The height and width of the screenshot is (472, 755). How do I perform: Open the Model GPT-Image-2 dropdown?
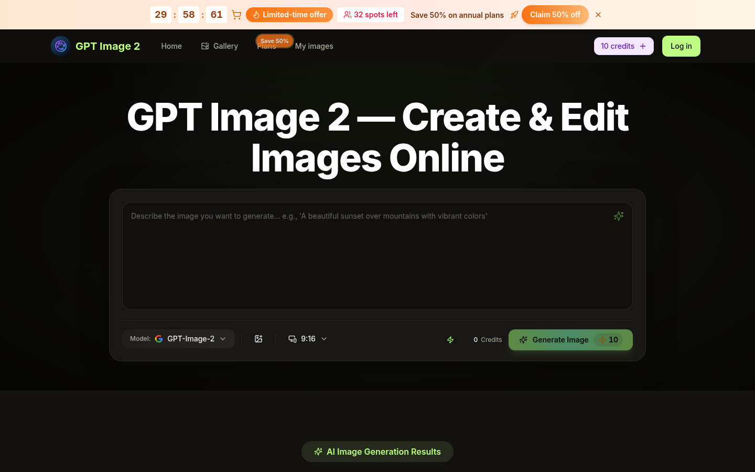coord(178,339)
